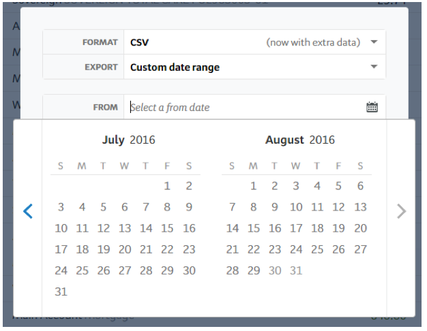Choose August 9 in August 2016
The width and height of the screenshot is (427, 331).
point(274,207)
